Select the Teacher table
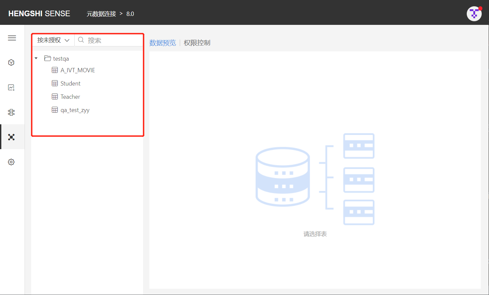The height and width of the screenshot is (295, 489). click(x=70, y=97)
